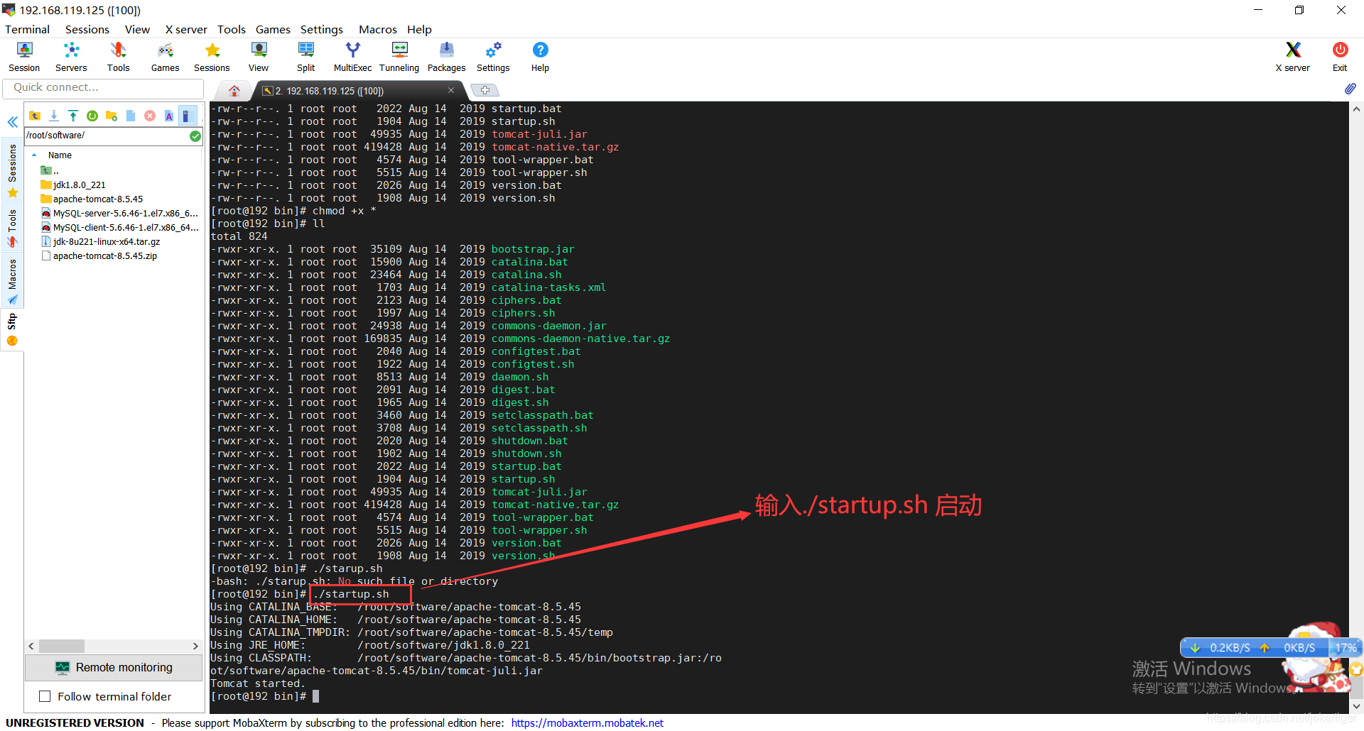Delete selected file with red X icon
This screenshot has height=731, width=1364.
[x=150, y=116]
